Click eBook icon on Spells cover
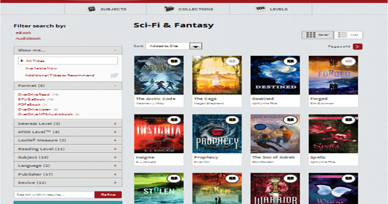The width and height of the screenshot is (388, 204). [x=349, y=120]
